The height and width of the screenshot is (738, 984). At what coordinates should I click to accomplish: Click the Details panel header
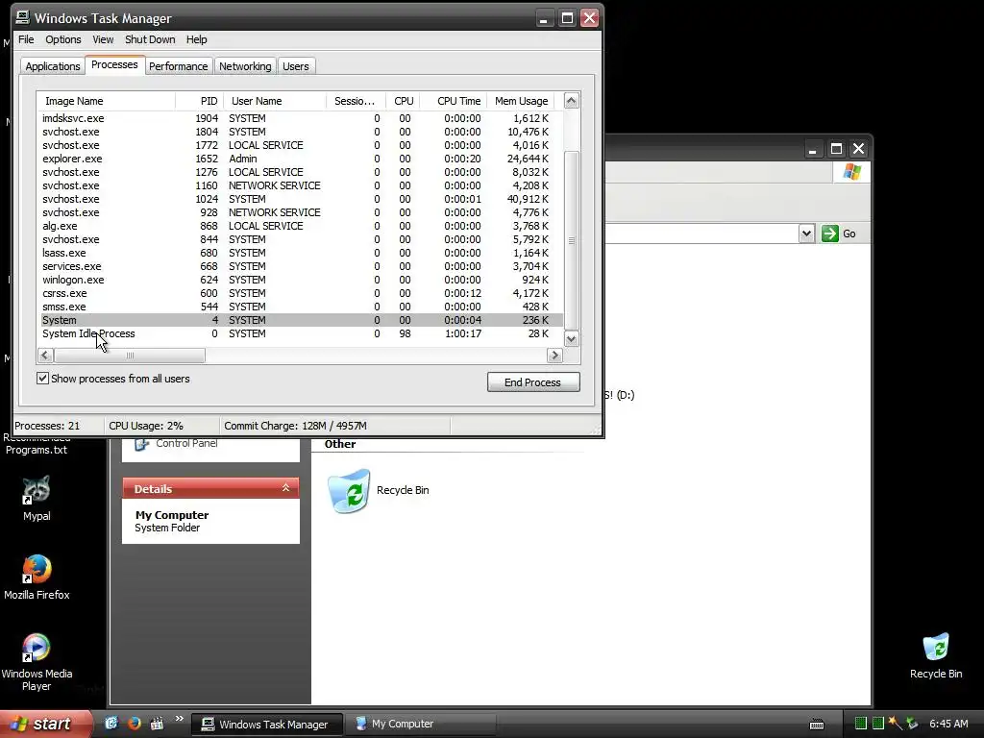tap(210, 488)
